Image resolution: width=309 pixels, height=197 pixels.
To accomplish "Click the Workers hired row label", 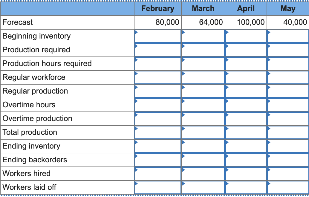I will coord(22,174).
